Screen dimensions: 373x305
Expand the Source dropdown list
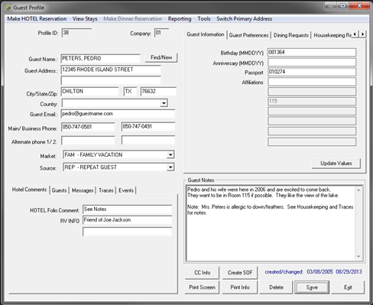pyautogui.click(x=170, y=167)
